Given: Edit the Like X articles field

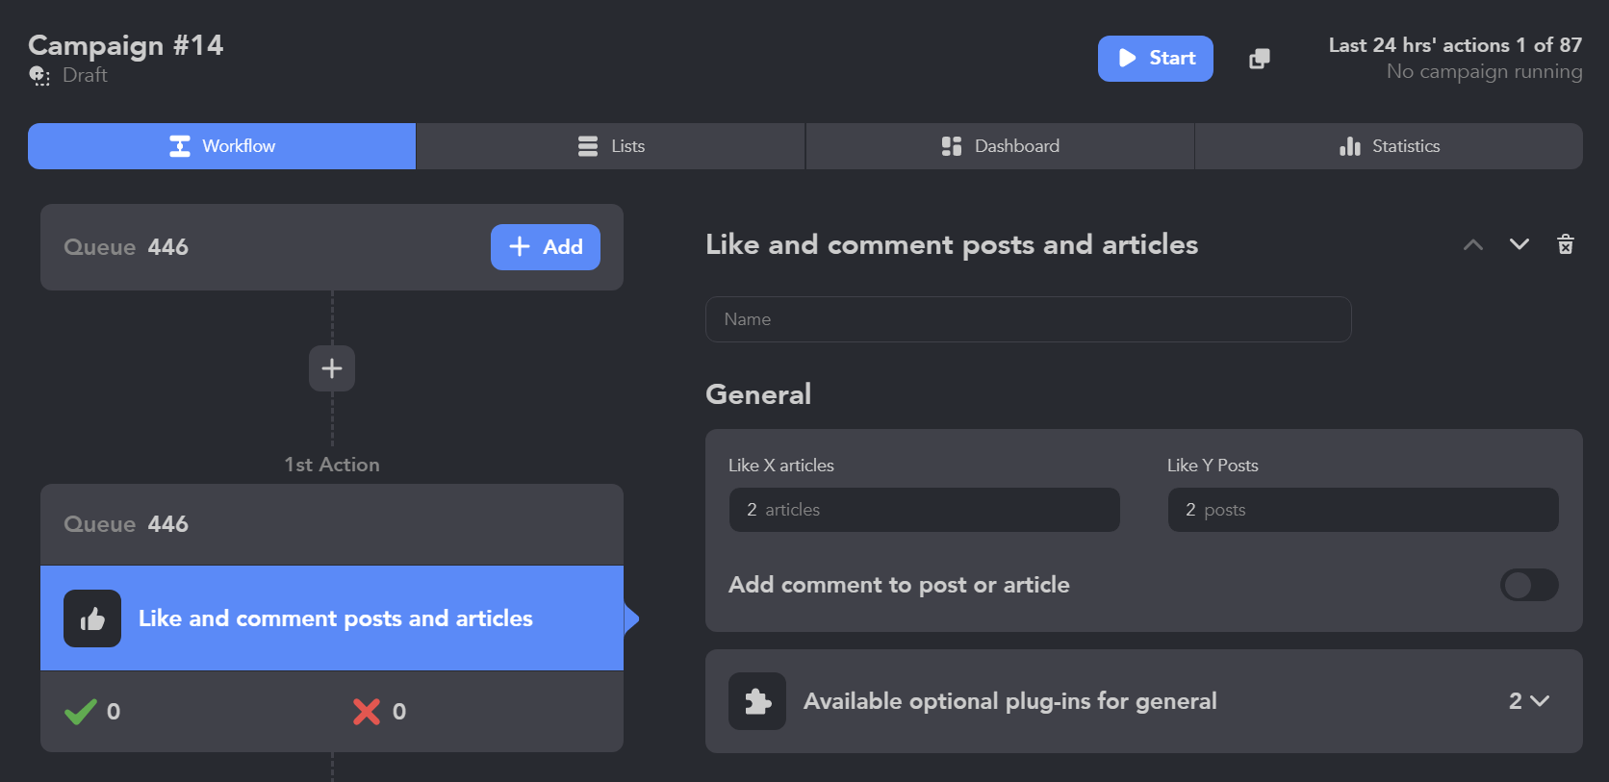Looking at the screenshot, I should tap(925, 510).
